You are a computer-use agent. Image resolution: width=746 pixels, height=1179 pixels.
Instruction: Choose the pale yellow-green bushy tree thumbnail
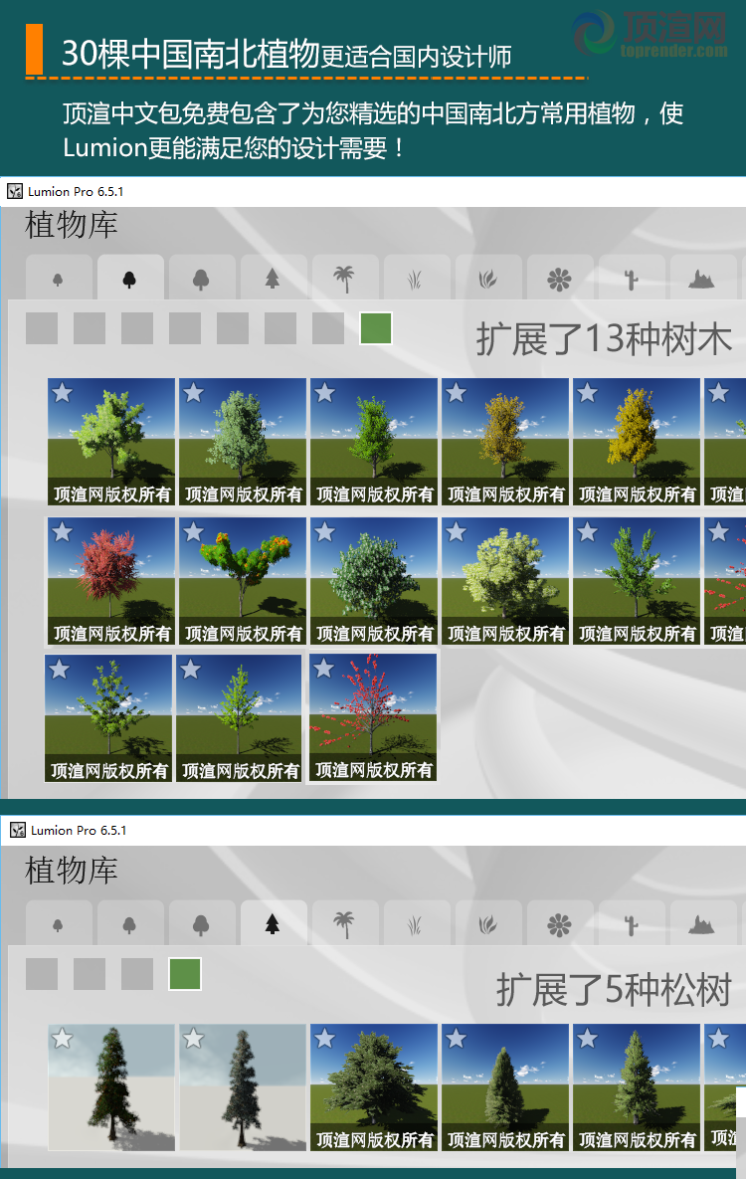pos(505,581)
